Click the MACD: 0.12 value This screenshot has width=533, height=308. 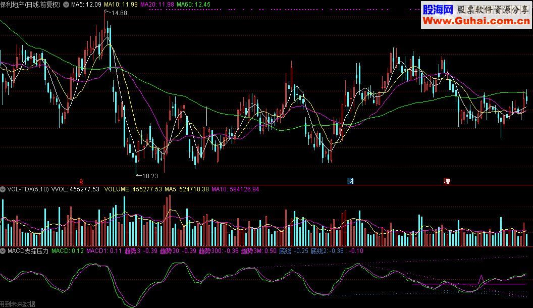coord(68,251)
